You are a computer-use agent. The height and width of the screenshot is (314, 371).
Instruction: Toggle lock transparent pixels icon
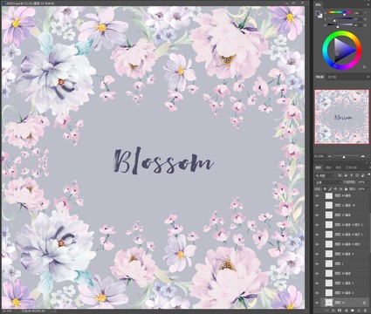(x=325, y=189)
